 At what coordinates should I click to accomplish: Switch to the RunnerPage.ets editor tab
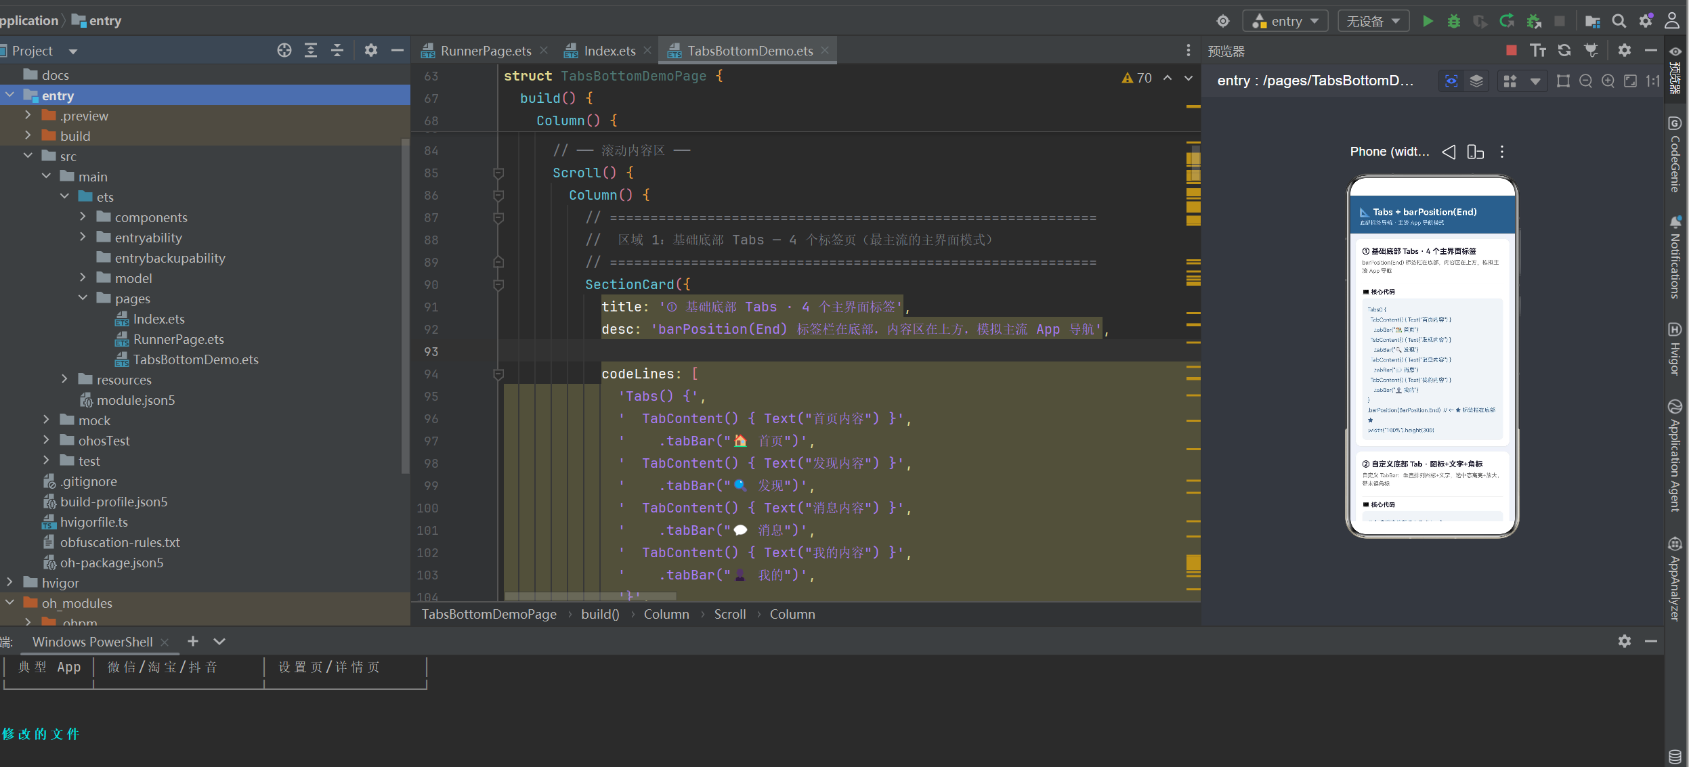click(x=486, y=51)
